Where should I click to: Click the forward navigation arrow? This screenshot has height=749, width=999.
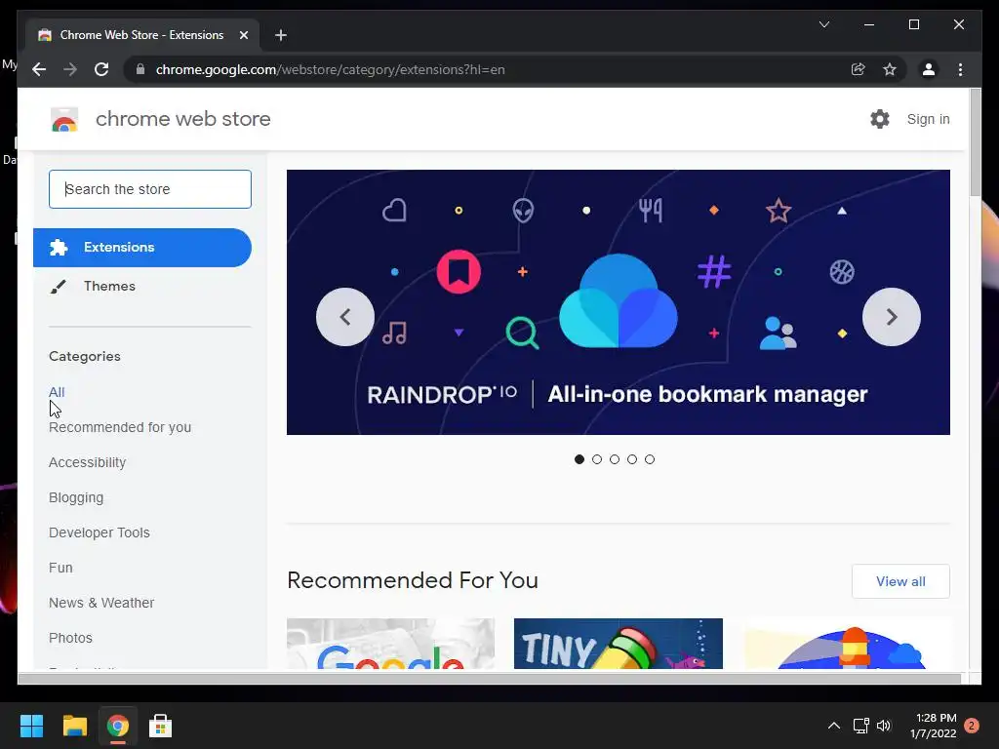tap(70, 69)
